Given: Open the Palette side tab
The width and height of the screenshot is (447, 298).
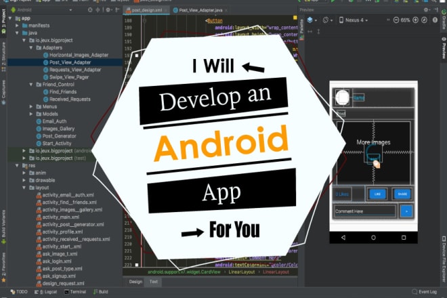Looking at the screenshot, I should (x=301, y=30).
